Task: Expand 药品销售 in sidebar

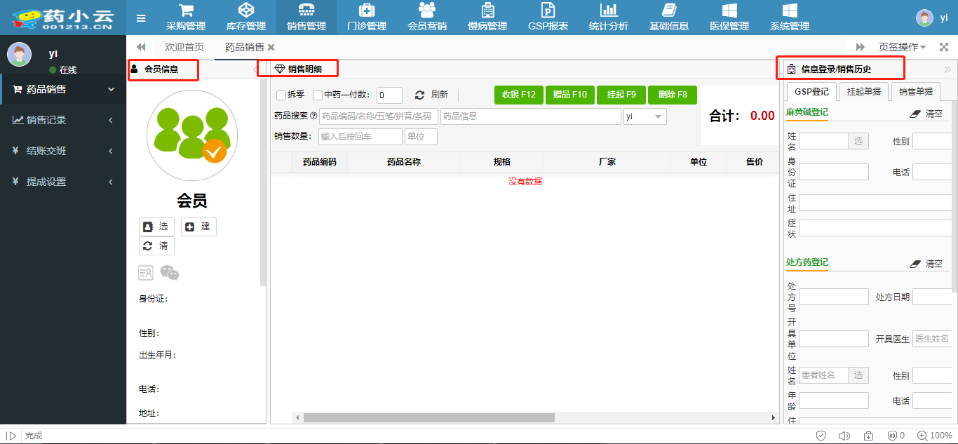Action: 63,89
